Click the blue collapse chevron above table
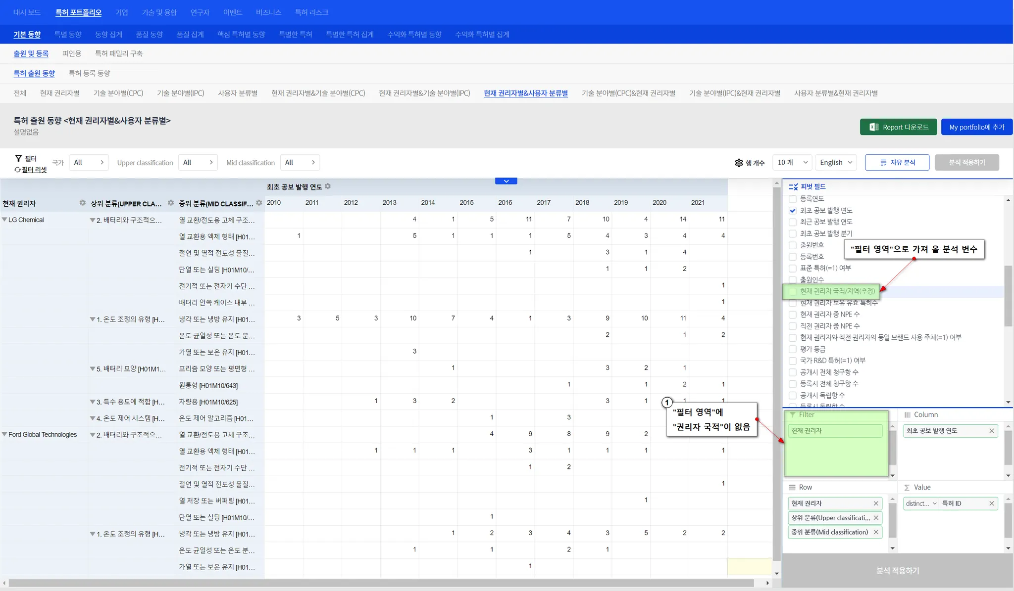Screen dimensions: 1014x591 coord(506,181)
